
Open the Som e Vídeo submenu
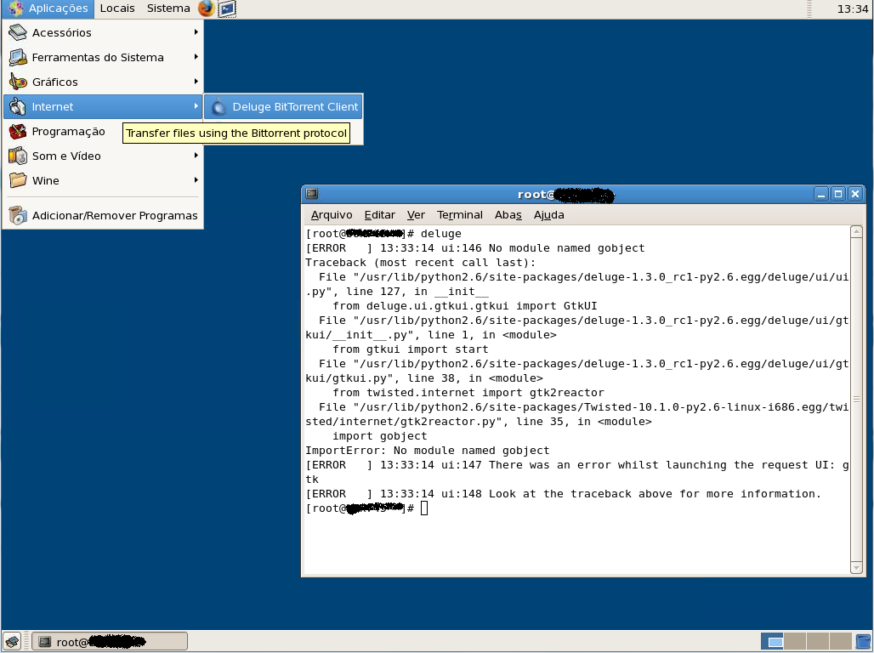104,156
